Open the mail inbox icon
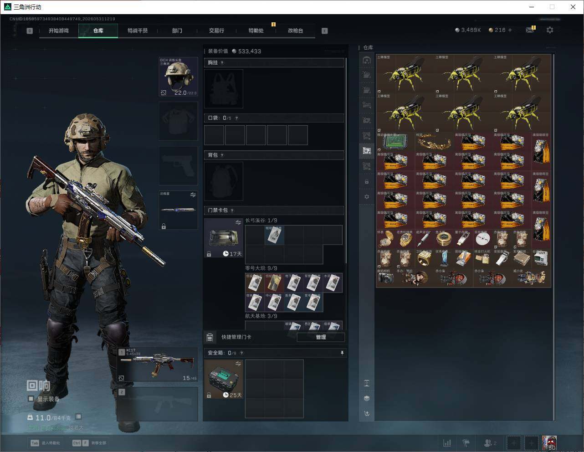This screenshot has height=452, width=584. pyautogui.click(x=530, y=30)
